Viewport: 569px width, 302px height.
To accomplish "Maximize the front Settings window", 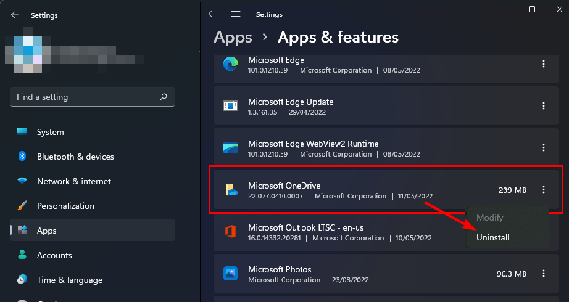I will pyautogui.click(x=532, y=9).
